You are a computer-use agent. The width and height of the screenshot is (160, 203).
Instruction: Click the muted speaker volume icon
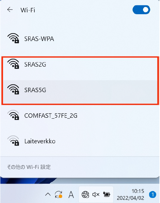point(96,194)
